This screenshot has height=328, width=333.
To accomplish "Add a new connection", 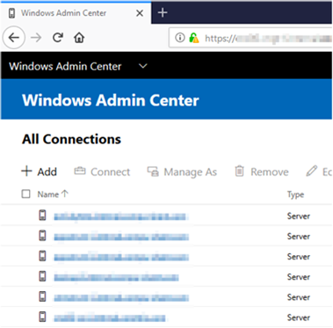I will click(x=39, y=171).
